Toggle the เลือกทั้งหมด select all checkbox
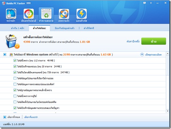 point(5,117)
